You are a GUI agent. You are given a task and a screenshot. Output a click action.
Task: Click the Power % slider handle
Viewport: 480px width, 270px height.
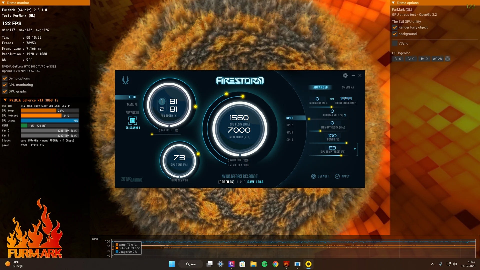pos(346,143)
